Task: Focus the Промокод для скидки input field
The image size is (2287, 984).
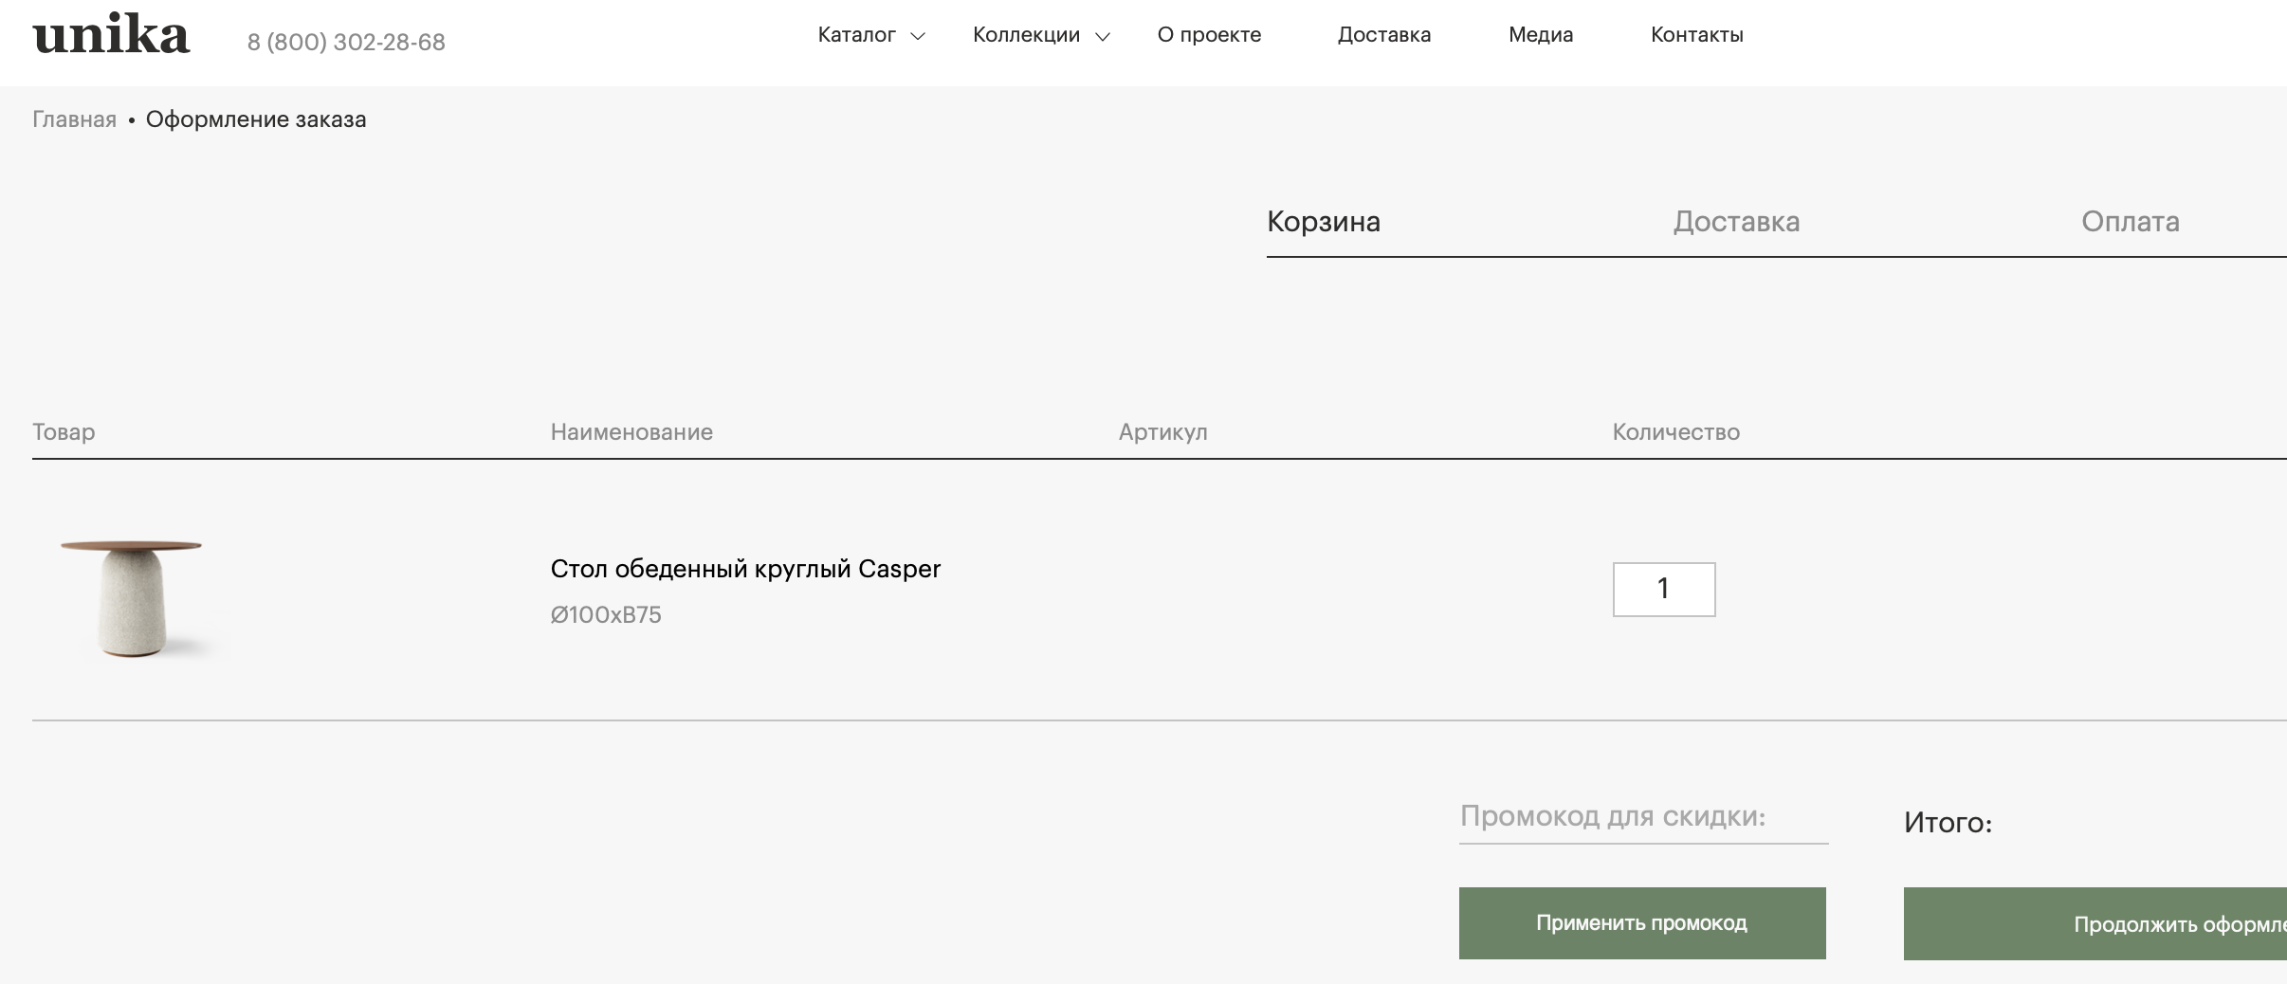Action: (x=1642, y=817)
